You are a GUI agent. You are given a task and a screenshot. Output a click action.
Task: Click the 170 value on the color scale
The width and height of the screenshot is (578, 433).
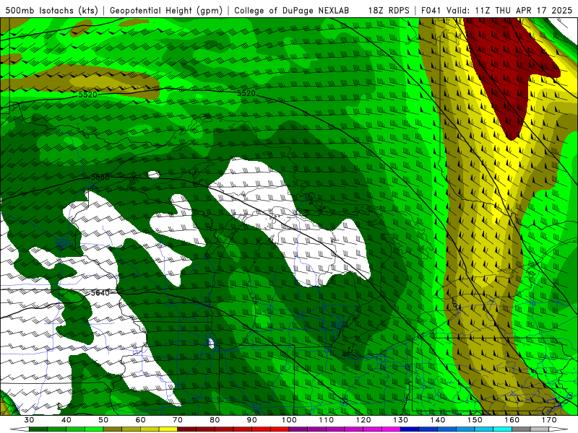click(549, 420)
